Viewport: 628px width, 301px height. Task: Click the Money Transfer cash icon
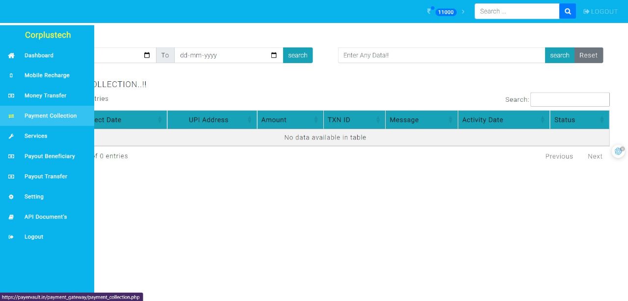11,95
